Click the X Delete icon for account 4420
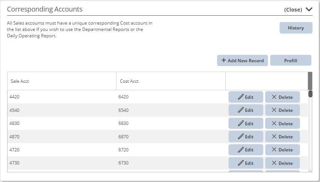Screen dimensions: 320x182 pos(274,97)
